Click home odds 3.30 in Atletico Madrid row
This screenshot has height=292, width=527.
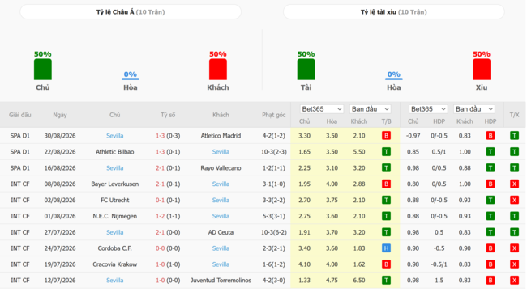(304, 136)
